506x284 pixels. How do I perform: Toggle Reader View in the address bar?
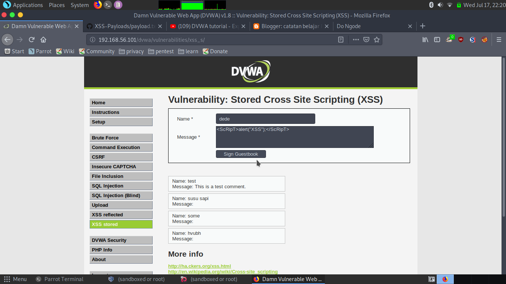point(341,40)
